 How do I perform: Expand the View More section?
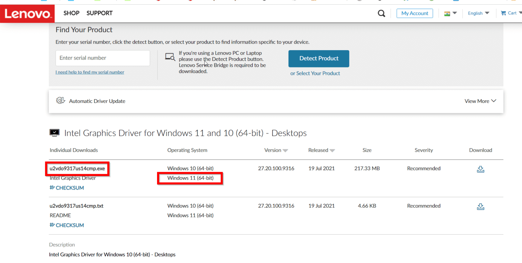tap(480, 101)
